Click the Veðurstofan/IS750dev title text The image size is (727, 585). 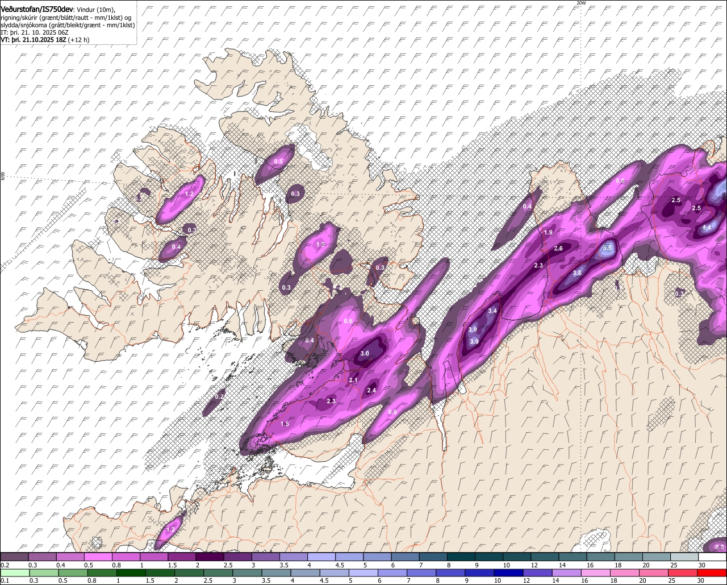pos(36,10)
